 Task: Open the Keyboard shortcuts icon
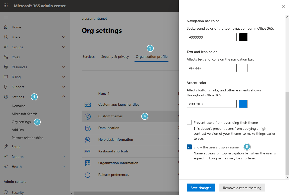(88, 151)
